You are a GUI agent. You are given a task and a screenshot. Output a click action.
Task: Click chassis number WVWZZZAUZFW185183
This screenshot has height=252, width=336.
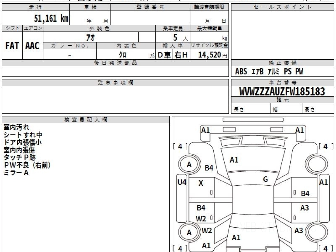tap(282, 92)
